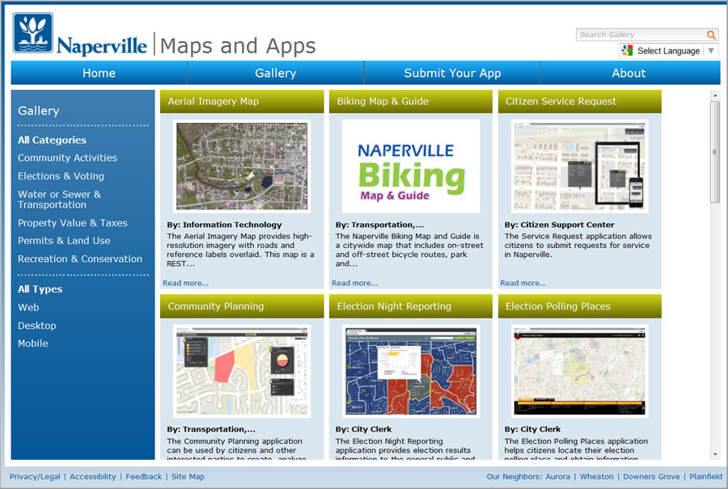Visit the Aurora neighbor link
728x489 pixels.
(557, 477)
